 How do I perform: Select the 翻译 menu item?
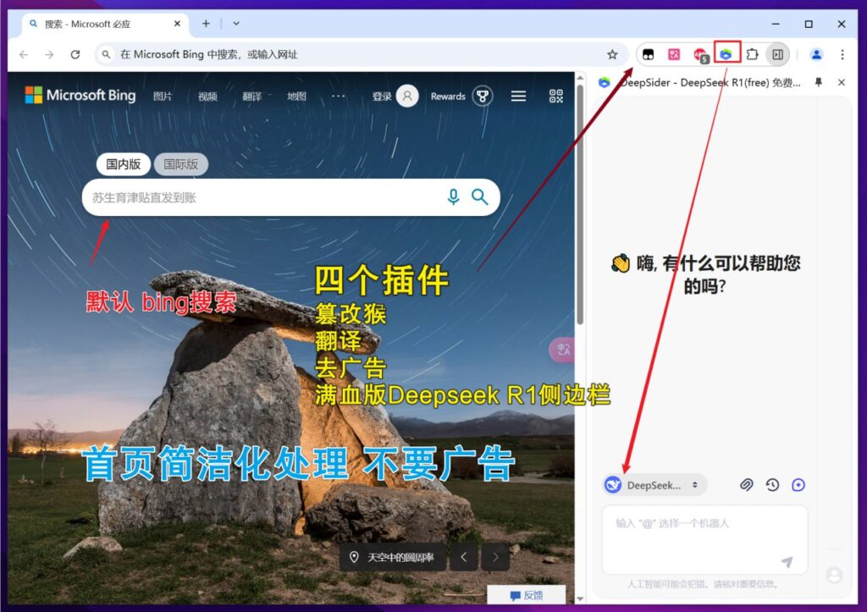251,96
